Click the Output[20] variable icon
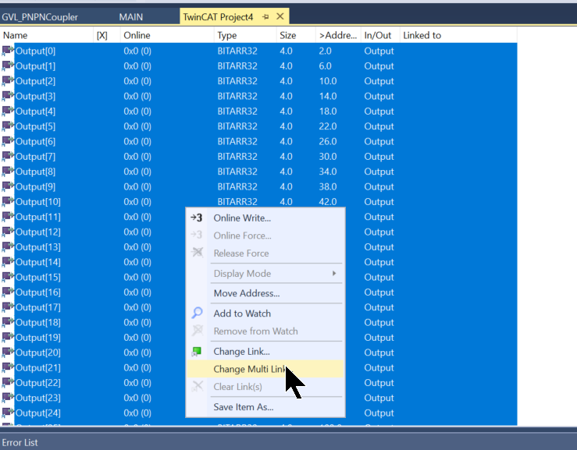The width and height of the screenshot is (577, 450). [7, 353]
